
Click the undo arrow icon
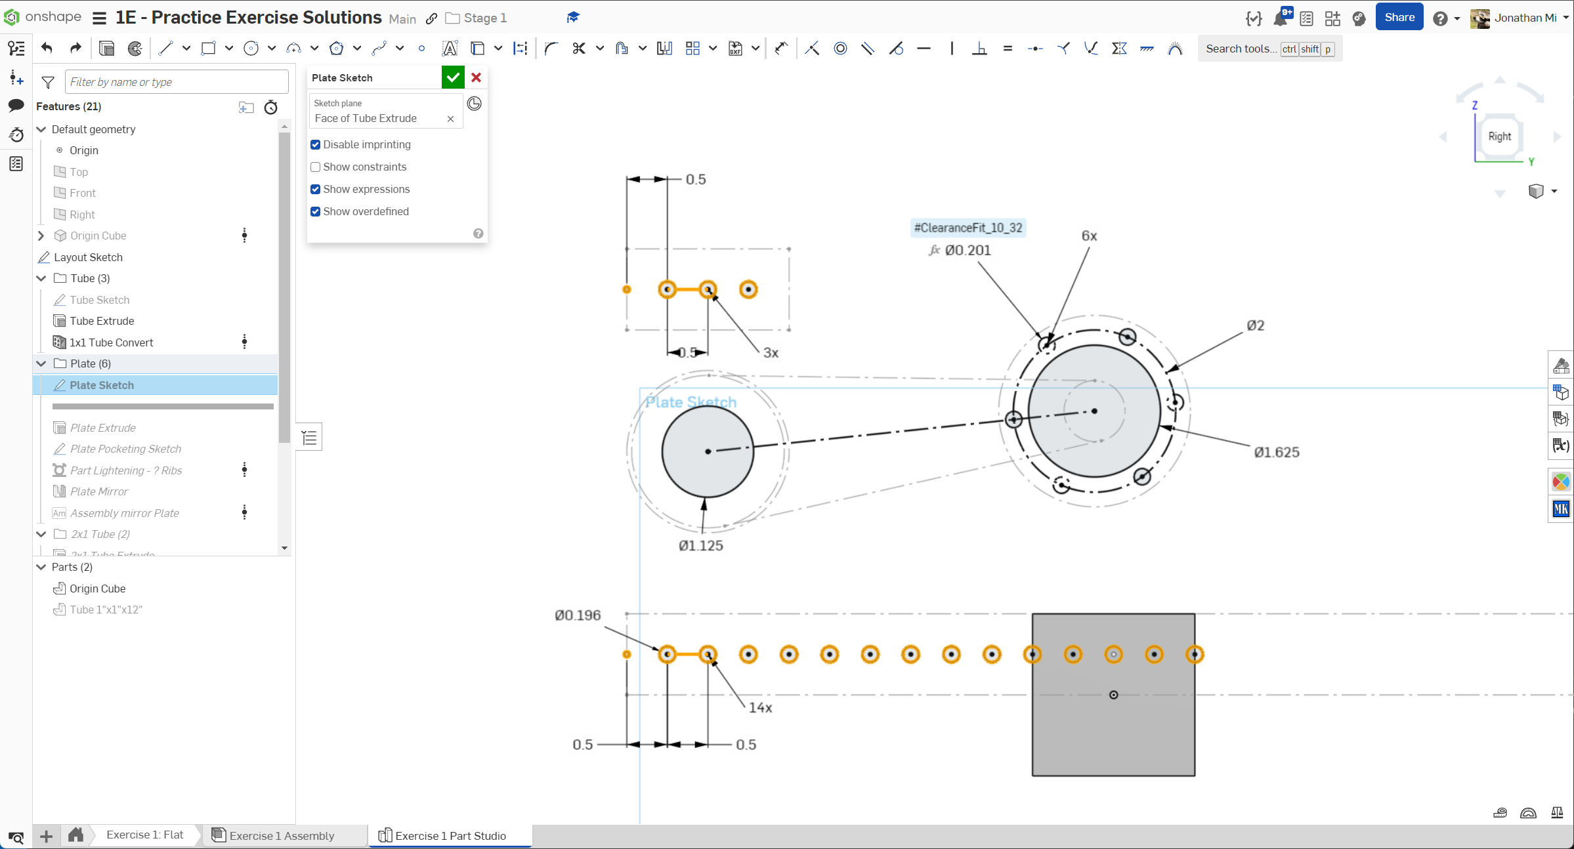47,48
